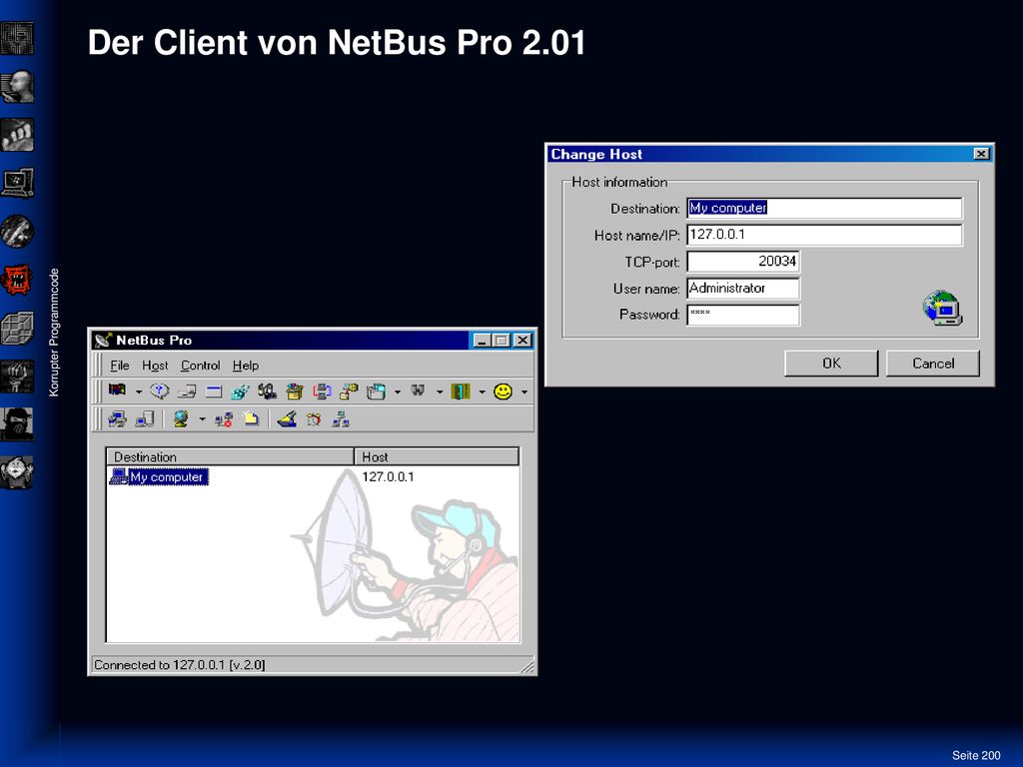The height and width of the screenshot is (767, 1023).
Task: Click globe and computer icon in Change Host
Action: coord(942,309)
